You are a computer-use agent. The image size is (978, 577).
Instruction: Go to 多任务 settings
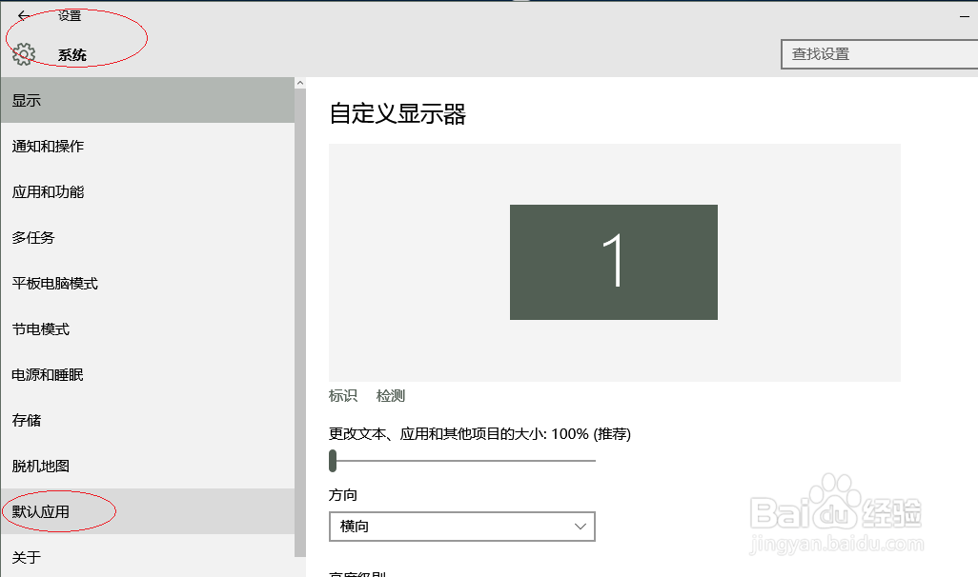147,237
